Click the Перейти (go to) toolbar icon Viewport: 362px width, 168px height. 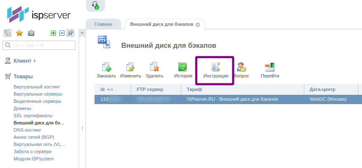[x=270, y=67]
